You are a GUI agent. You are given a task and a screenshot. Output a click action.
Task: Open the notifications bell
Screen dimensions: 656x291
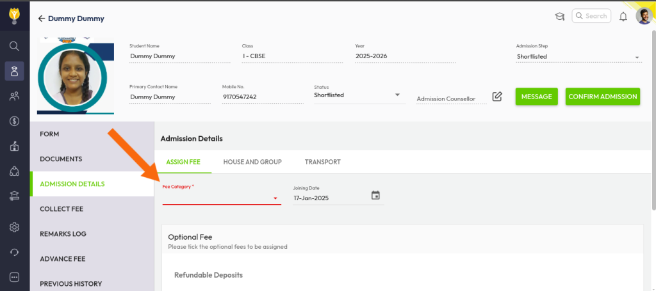click(x=623, y=17)
